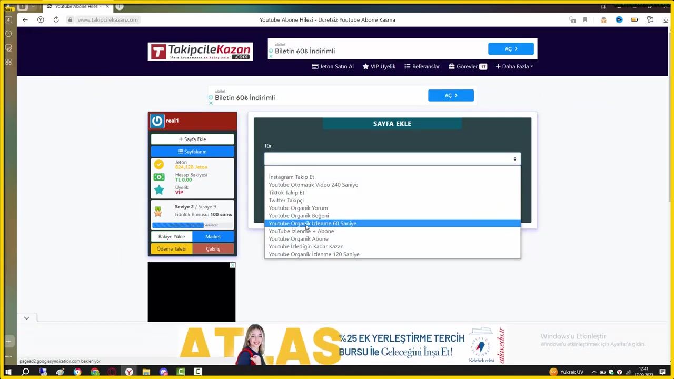Image resolution: width=674 pixels, height=379 pixels.
Task: Select the Youtube Abone Hilesi browser tab
Action: [77, 7]
